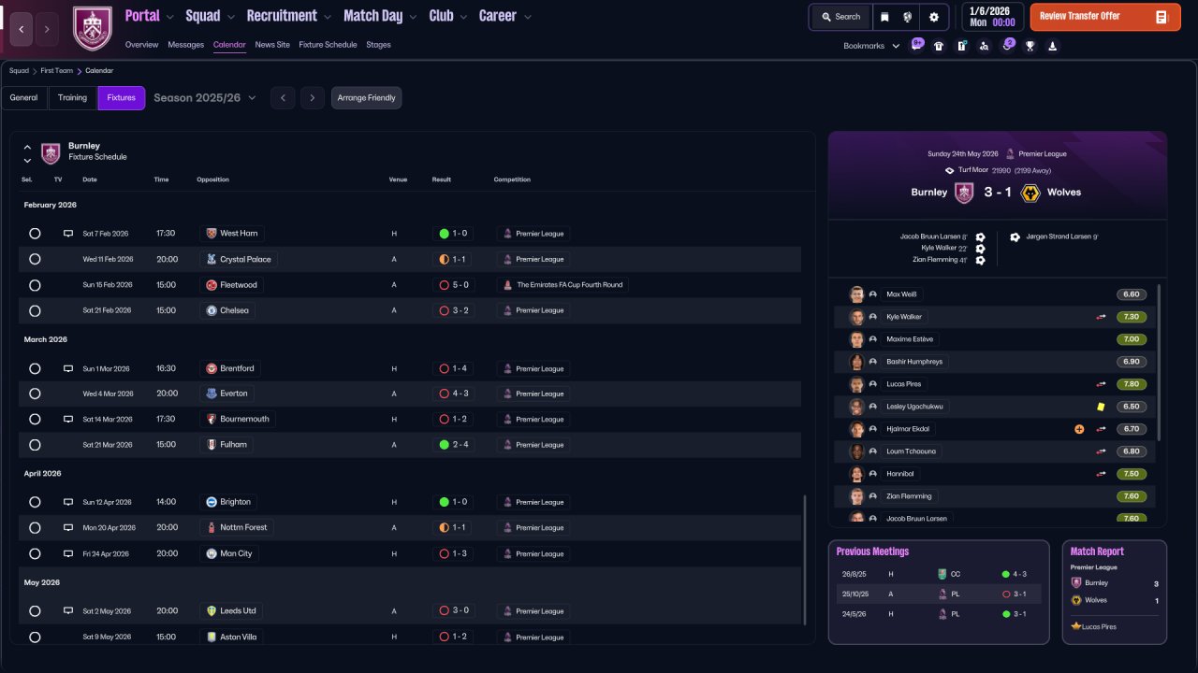Select the Everton fixture radio button
1198x673 pixels.
coord(35,394)
